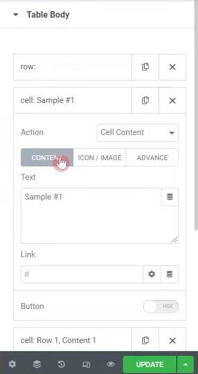Duplicate the "row:" item
This screenshot has height=374, width=198.
(x=145, y=67)
